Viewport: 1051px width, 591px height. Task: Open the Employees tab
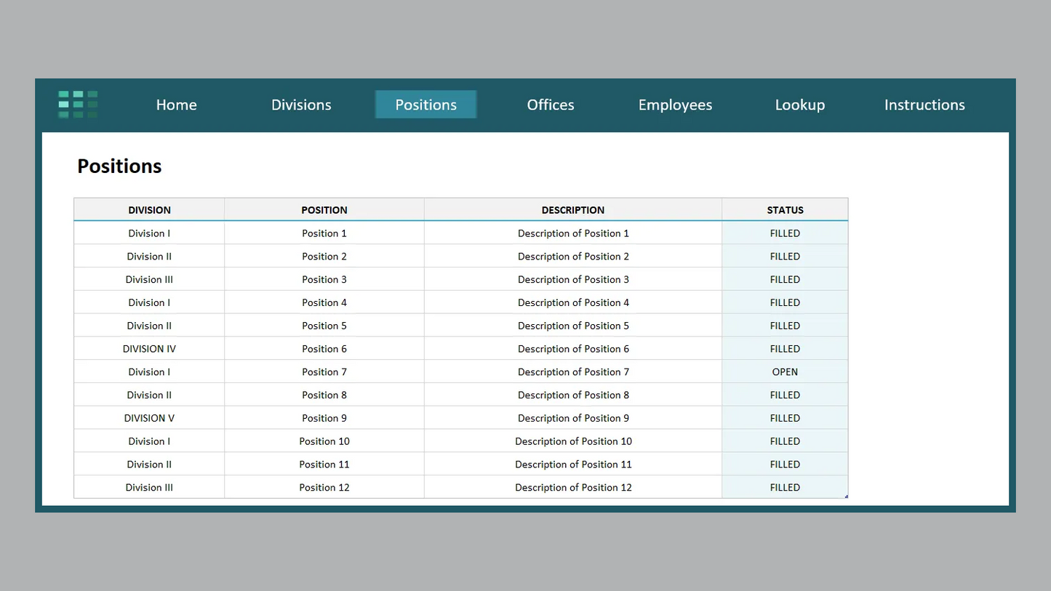tap(675, 105)
